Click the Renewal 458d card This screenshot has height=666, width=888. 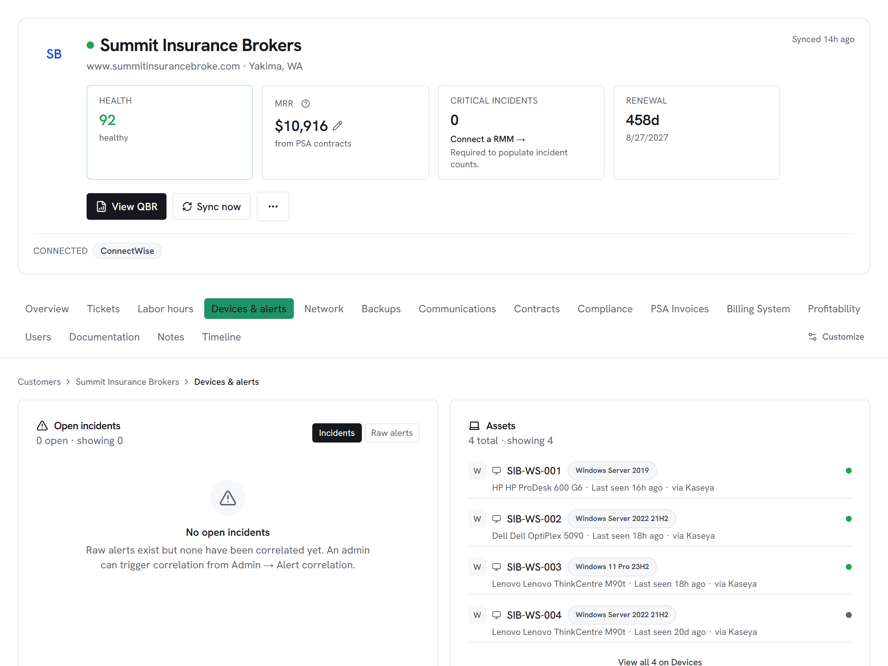696,132
